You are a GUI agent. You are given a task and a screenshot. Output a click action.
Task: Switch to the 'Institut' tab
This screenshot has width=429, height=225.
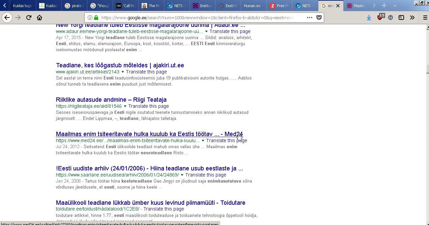[x=202, y=6]
